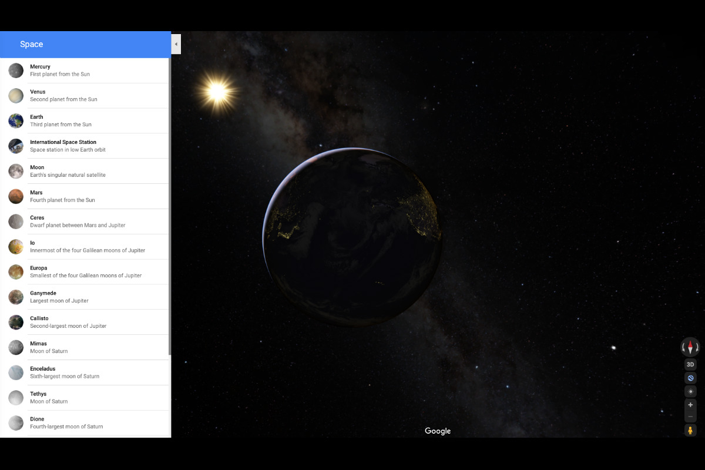Click the Space panel header title
Viewport: 705px width, 470px height.
click(x=32, y=45)
